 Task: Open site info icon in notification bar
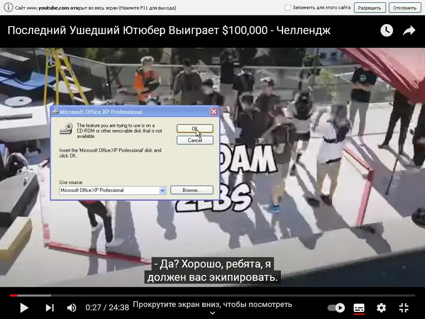click(8, 7)
